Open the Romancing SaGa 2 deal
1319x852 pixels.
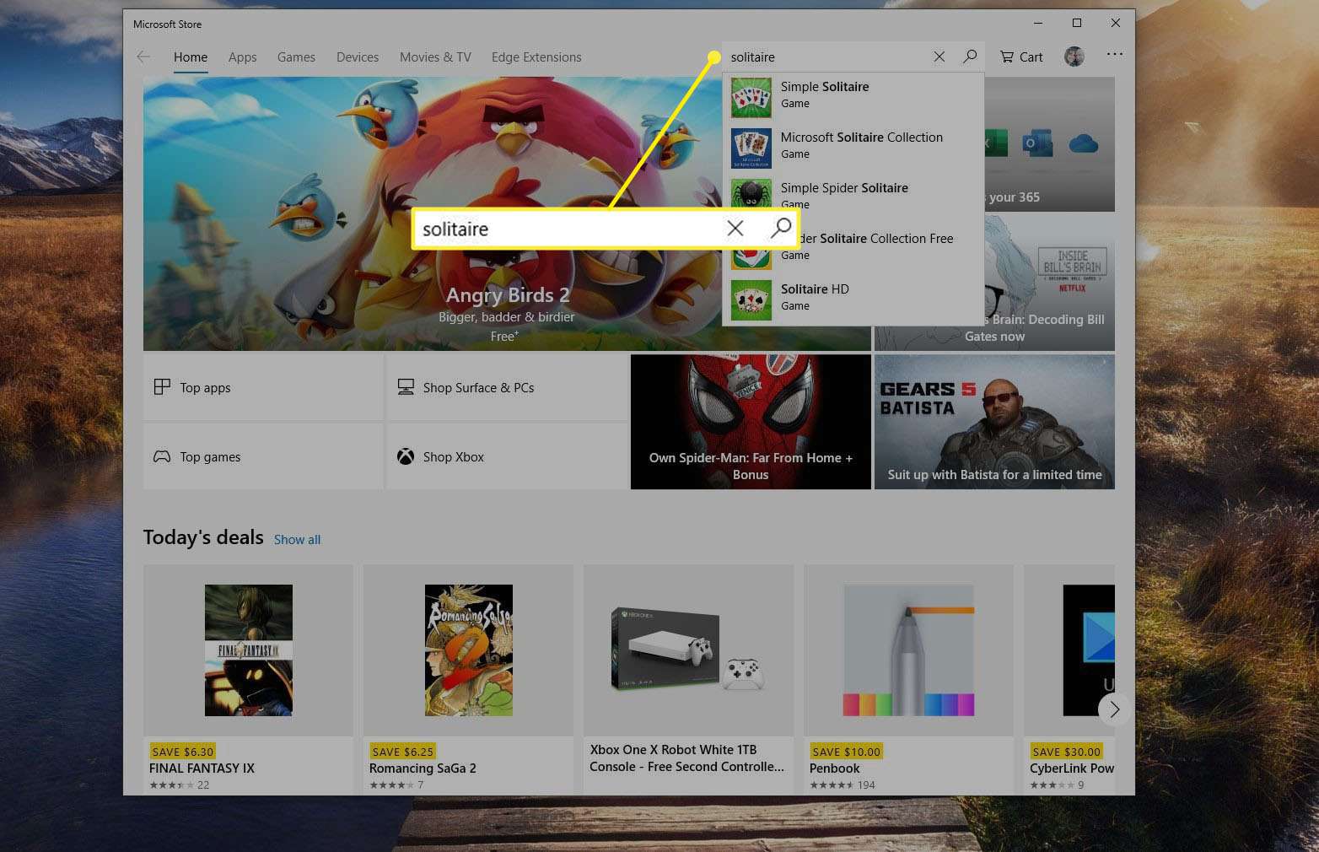468,679
